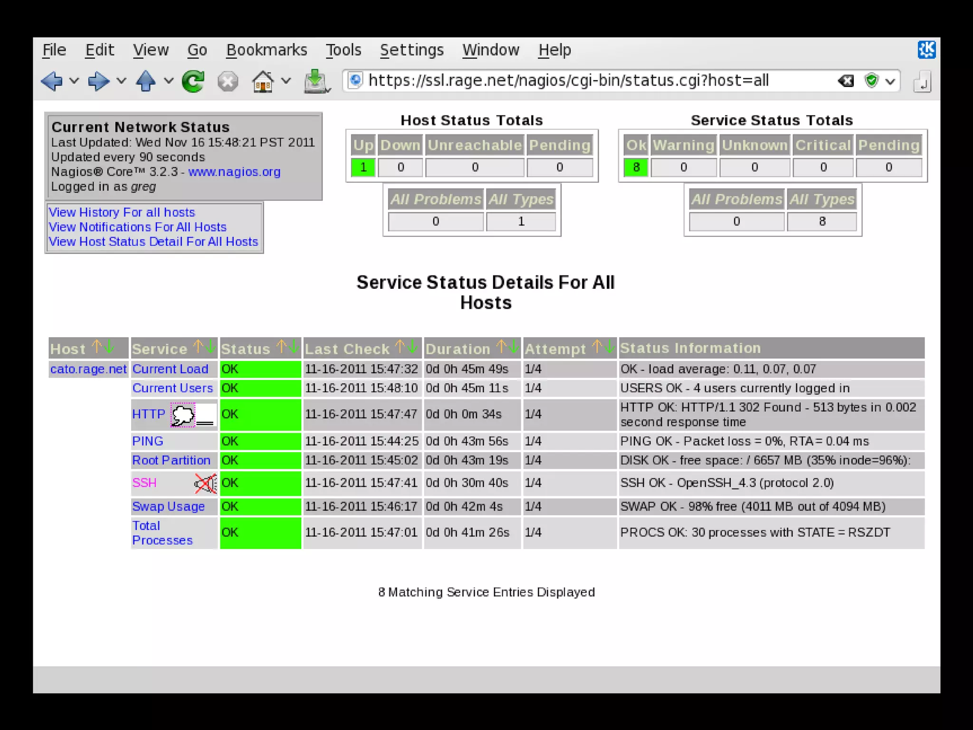Image resolution: width=973 pixels, height=730 pixels.
Task: Sort Duration column descending with down arrow
Action: pos(514,347)
